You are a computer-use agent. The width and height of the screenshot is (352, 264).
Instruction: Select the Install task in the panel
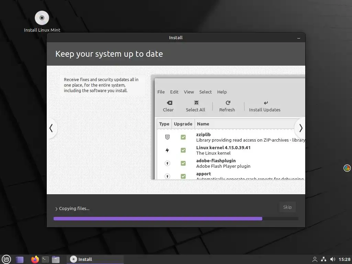(x=95, y=259)
